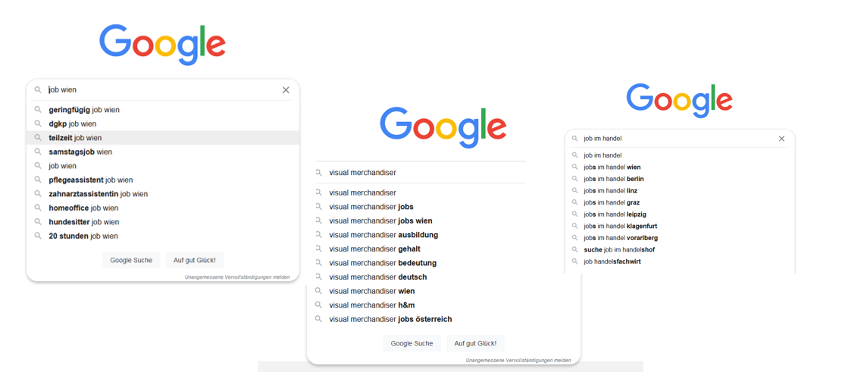
Task: Pick the 'visual merchandiser ausbildung' suggestion
Action: tap(383, 235)
